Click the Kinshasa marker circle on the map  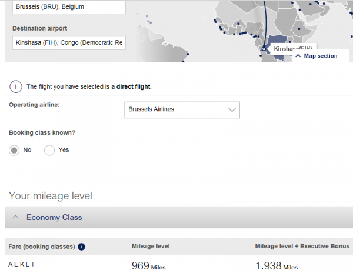coord(264,49)
